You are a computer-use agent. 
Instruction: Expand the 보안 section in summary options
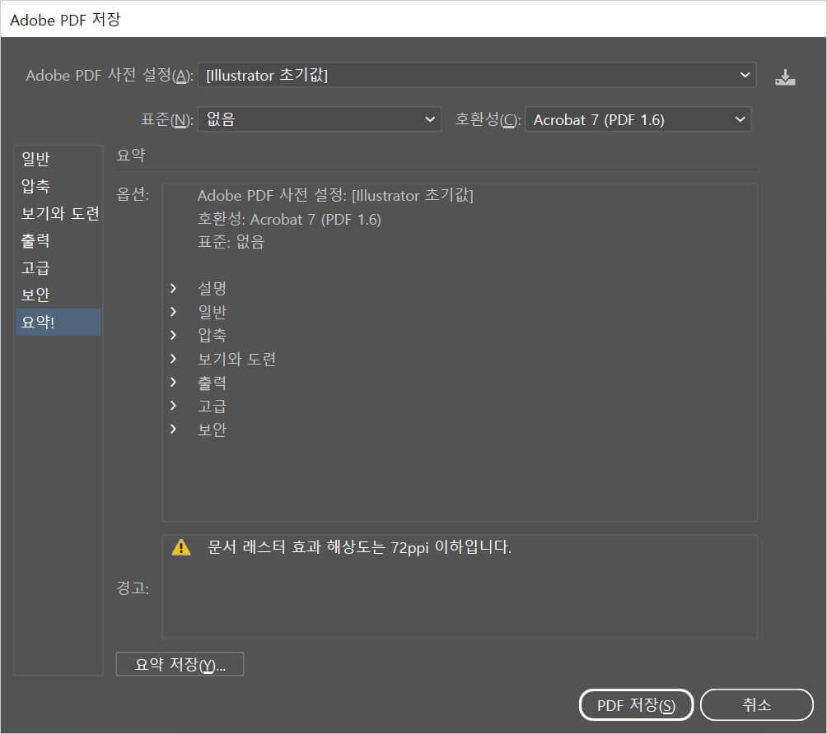pyautogui.click(x=173, y=429)
